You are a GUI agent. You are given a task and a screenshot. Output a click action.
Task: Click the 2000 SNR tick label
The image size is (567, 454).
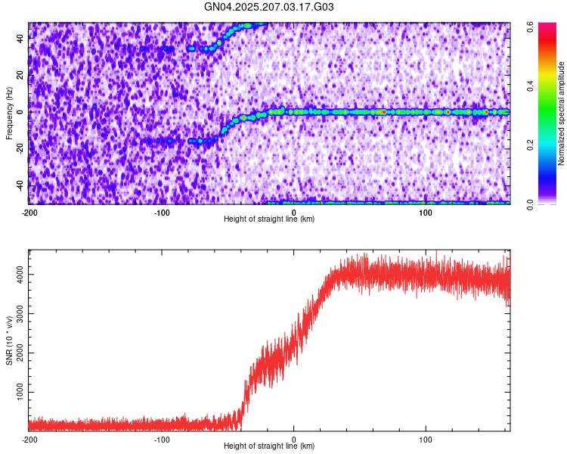tap(20, 353)
